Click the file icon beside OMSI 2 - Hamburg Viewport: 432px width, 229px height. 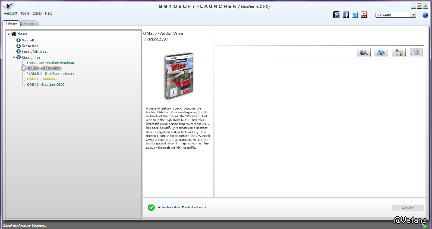pyautogui.click(x=24, y=79)
